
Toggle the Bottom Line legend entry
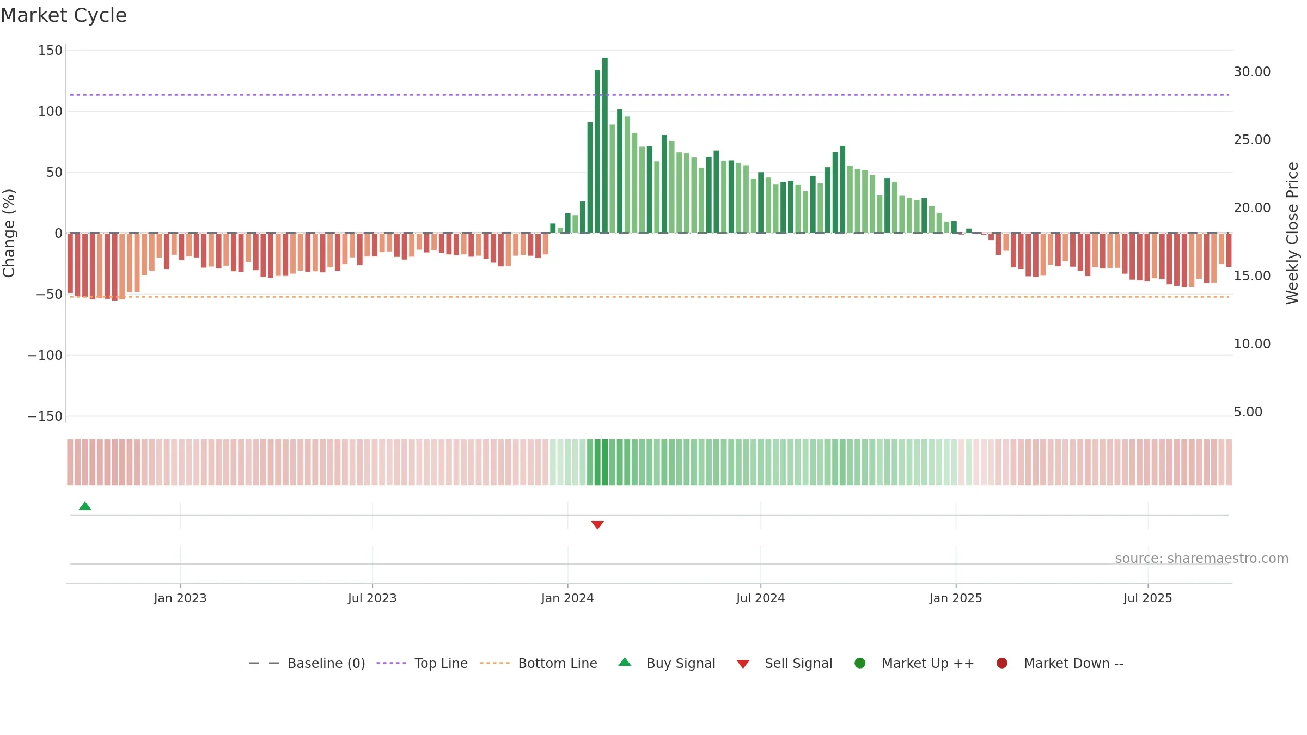tap(539, 663)
